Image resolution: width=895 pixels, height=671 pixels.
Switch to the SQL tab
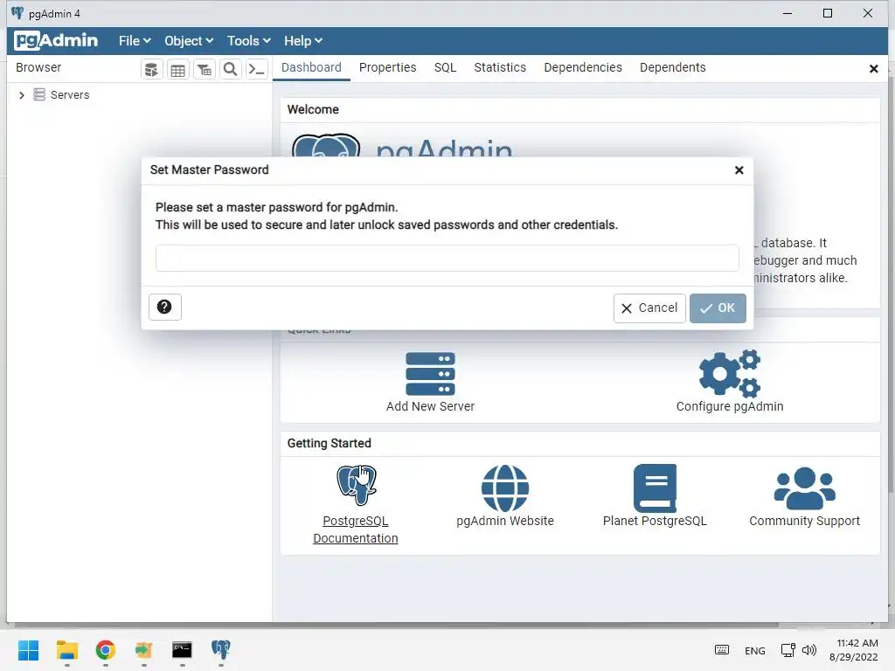tap(445, 67)
